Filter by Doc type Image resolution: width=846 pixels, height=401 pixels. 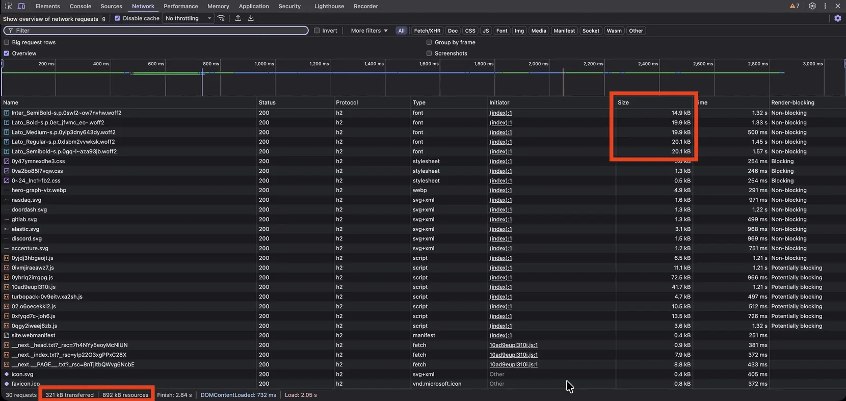point(453,31)
